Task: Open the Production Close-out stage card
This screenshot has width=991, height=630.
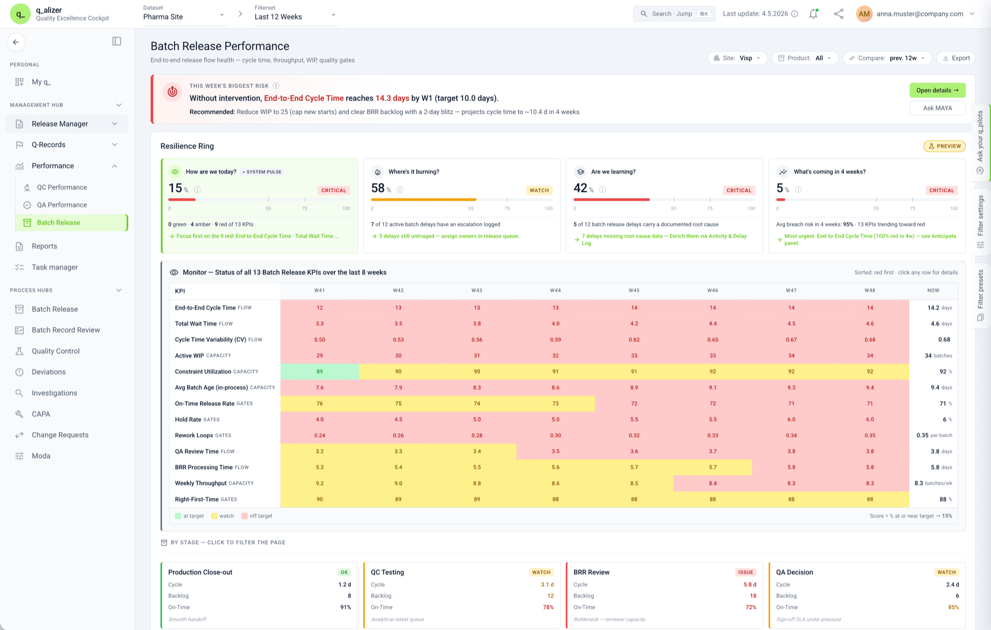Action: 259,595
